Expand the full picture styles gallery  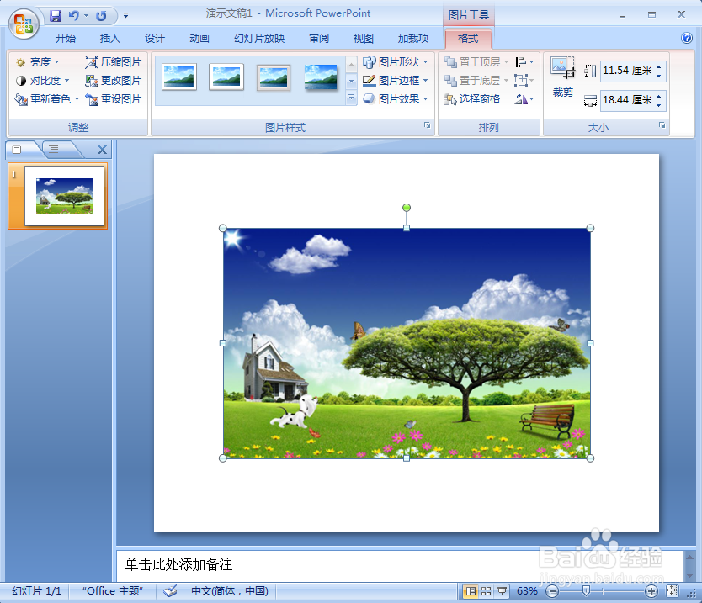(352, 97)
